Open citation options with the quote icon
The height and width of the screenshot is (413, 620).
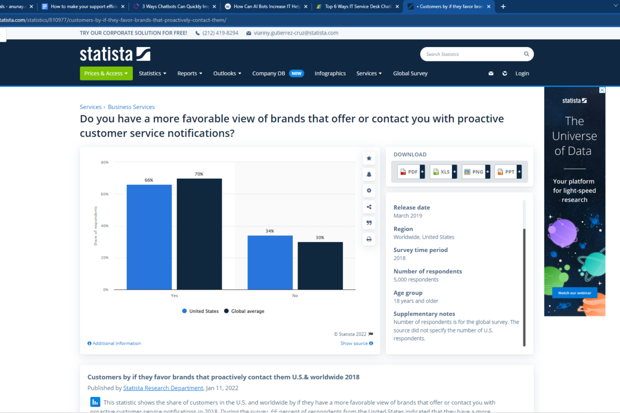click(369, 223)
